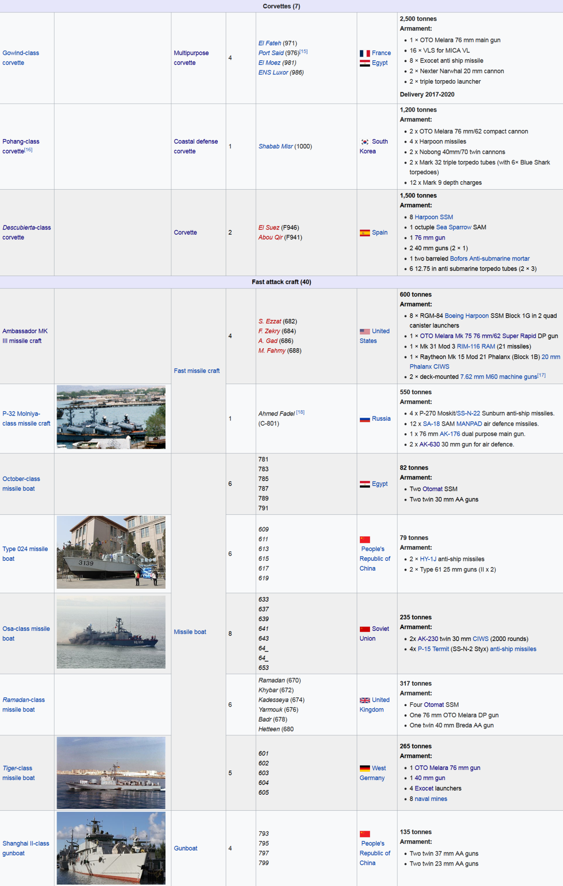This screenshot has height=886, width=563.
Task: Click the Multipurpose corvette type link
Action: [x=191, y=58]
